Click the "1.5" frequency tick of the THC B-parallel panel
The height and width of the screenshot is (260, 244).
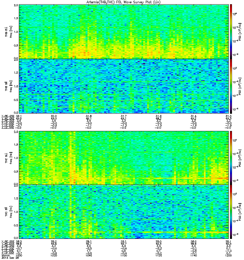(x=16, y=199)
